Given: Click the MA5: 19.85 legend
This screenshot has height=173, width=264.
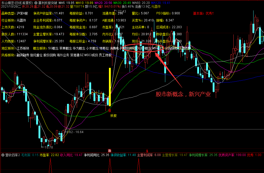Looking at the screenshot, I should click(66, 3).
